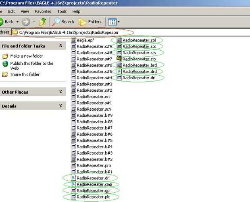This screenshot has height=202, width=250.
Task: Select file name RadioRepeater.s#5
Action: tap(94, 72)
